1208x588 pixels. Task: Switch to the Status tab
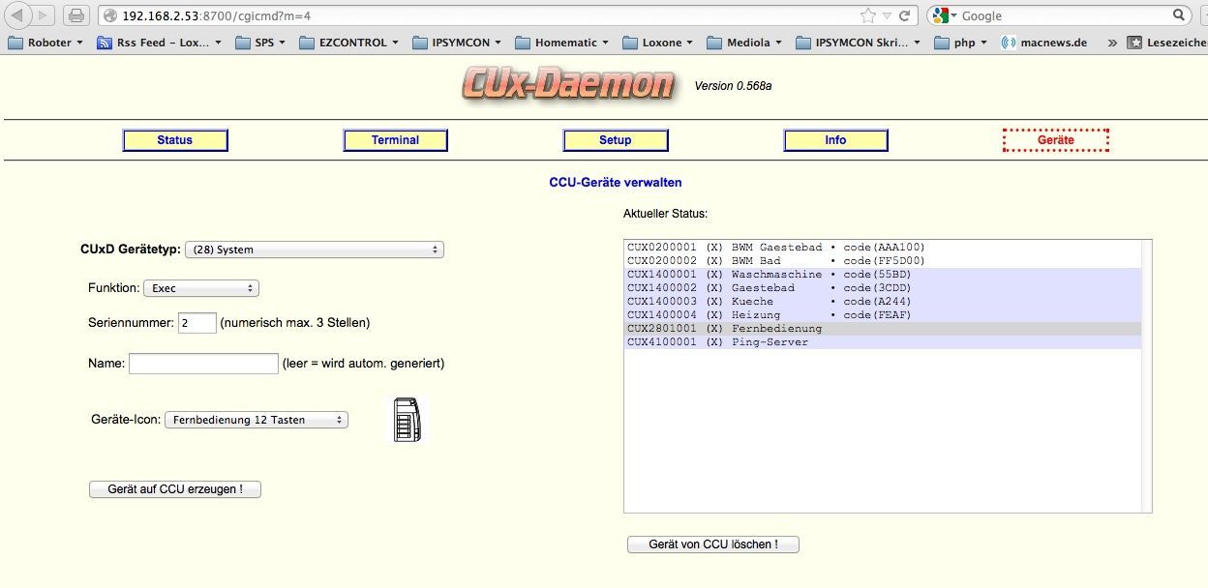pyautogui.click(x=175, y=140)
